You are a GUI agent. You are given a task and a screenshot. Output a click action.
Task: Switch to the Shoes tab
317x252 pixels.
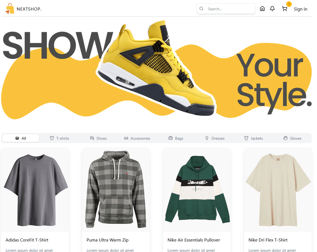[98, 138]
